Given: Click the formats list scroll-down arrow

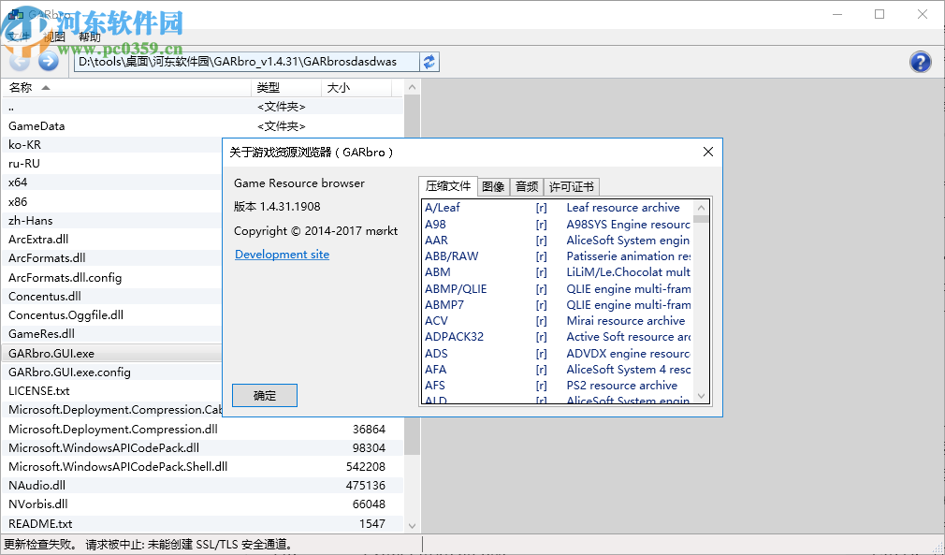Looking at the screenshot, I should 701,396.
